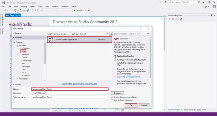Click the Save All toolbar icon
This screenshot has height=116, width=217.
(x=28, y=10)
